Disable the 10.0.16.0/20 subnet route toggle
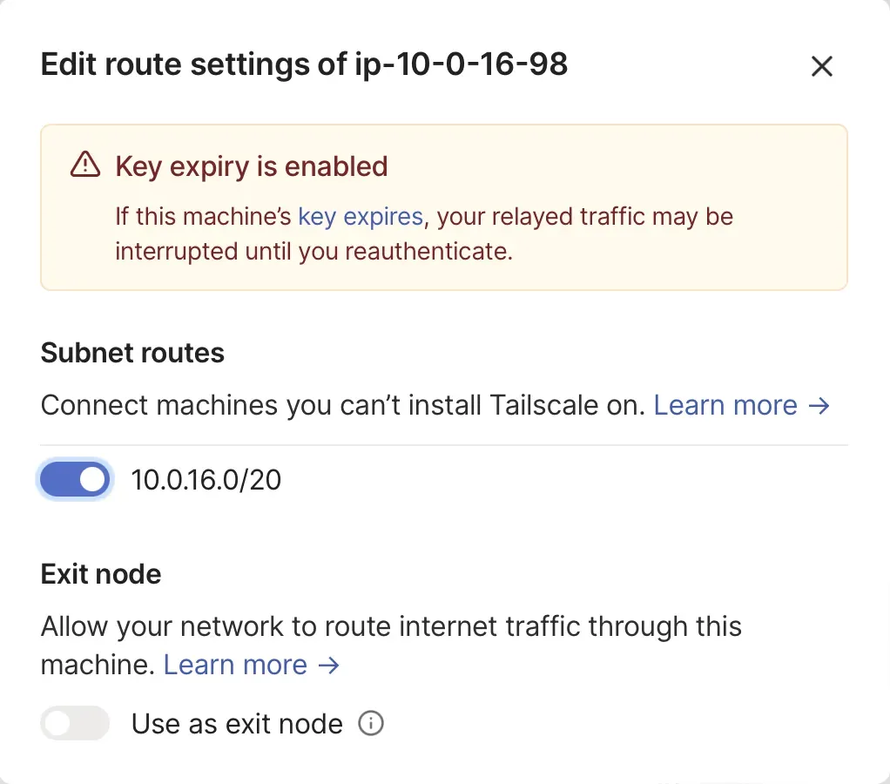Image resolution: width=890 pixels, height=784 pixels. (x=76, y=479)
